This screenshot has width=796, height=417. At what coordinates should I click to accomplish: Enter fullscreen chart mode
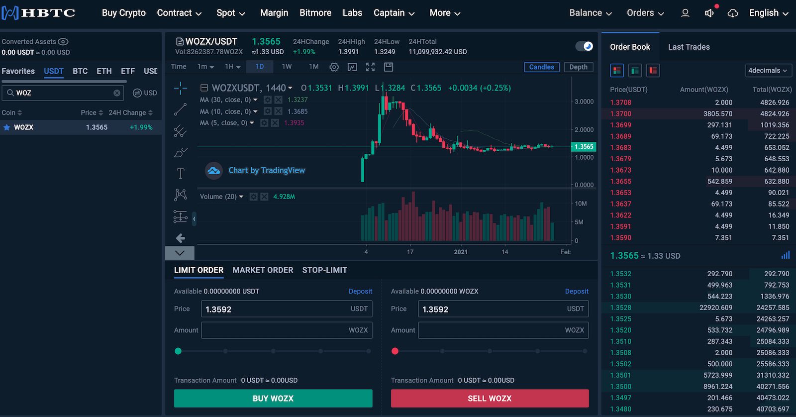(370, 67)
